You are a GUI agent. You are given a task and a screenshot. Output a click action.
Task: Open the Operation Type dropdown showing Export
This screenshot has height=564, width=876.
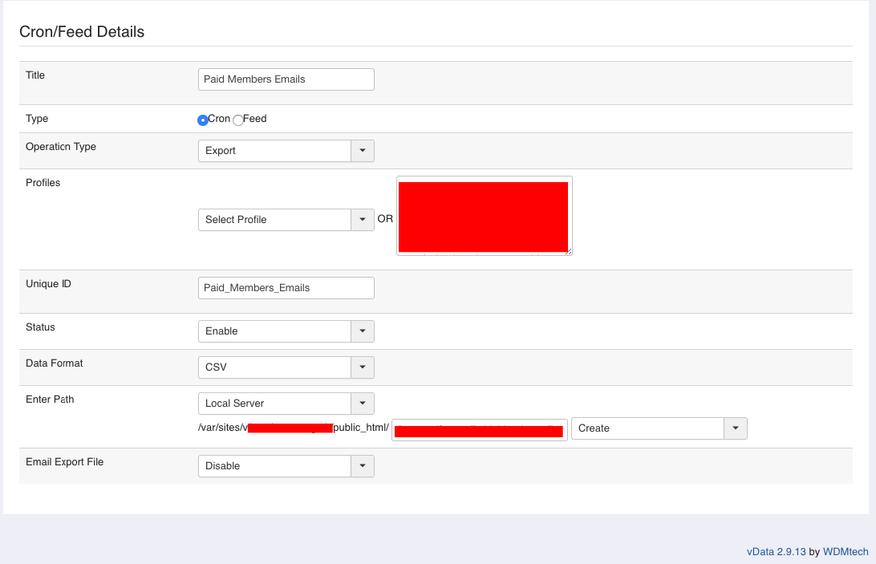(286, 151)
